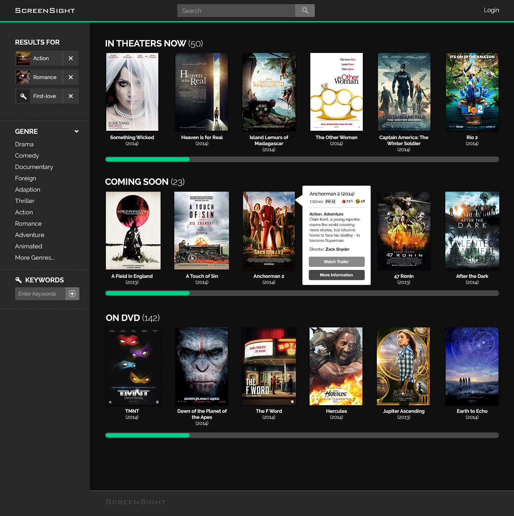Click Watch Trailer for Anchorman 2
Image resolution: width=514 pixels, height=516 pixels.
coord(336,262)
